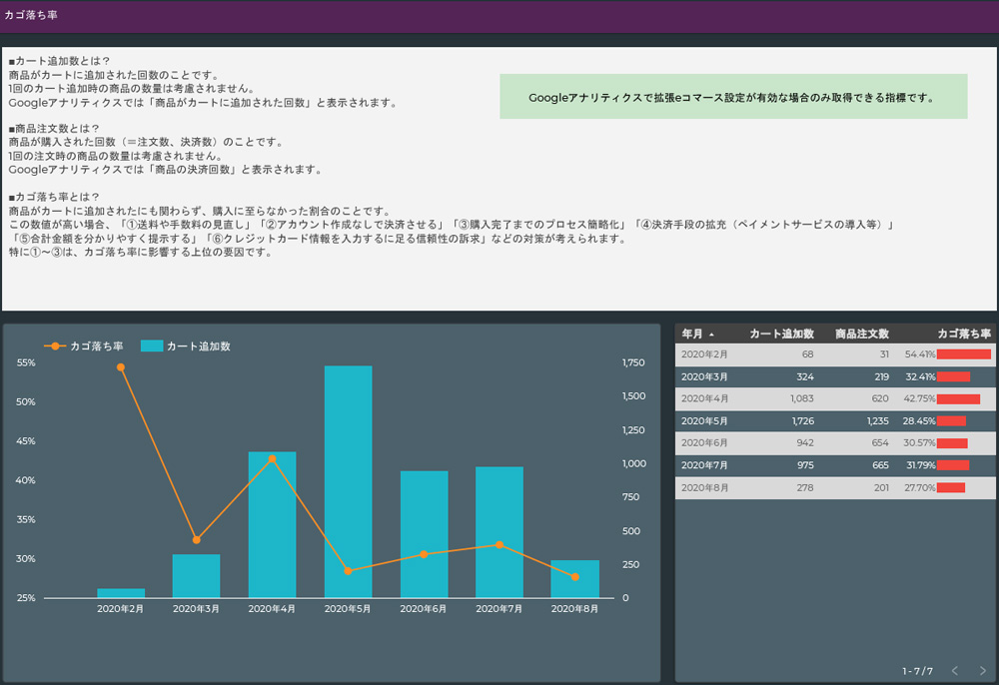999x685 pixels.
Task: Click the 2020年3月 bar in chart
Action: tap(196, 576)
